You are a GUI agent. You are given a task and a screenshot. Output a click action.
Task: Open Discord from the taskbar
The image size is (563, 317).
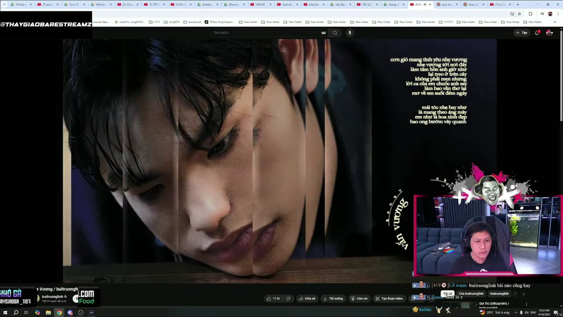pyautogui.click(x=70, y=313)
